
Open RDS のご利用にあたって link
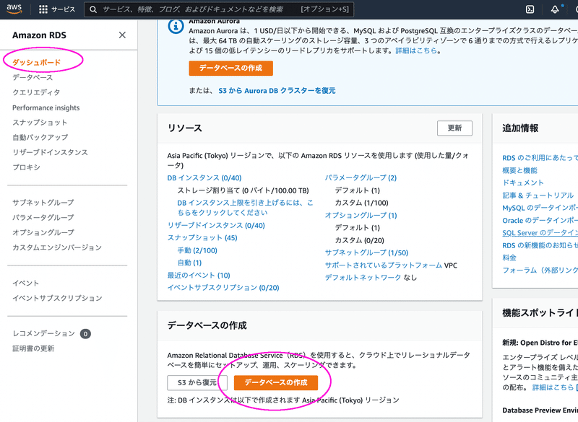[x=540, y=158]
